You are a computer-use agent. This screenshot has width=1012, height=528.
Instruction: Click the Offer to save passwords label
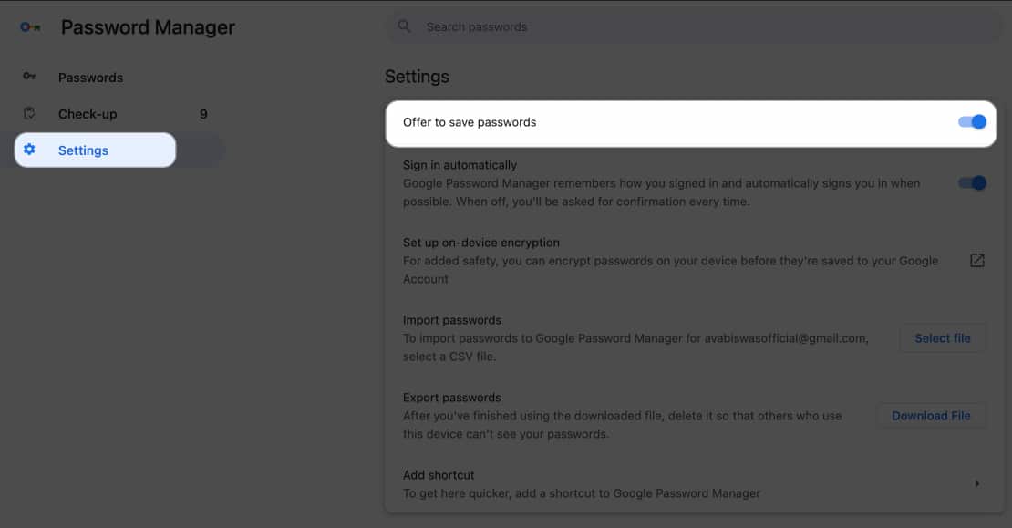click(x=470, y=122)
